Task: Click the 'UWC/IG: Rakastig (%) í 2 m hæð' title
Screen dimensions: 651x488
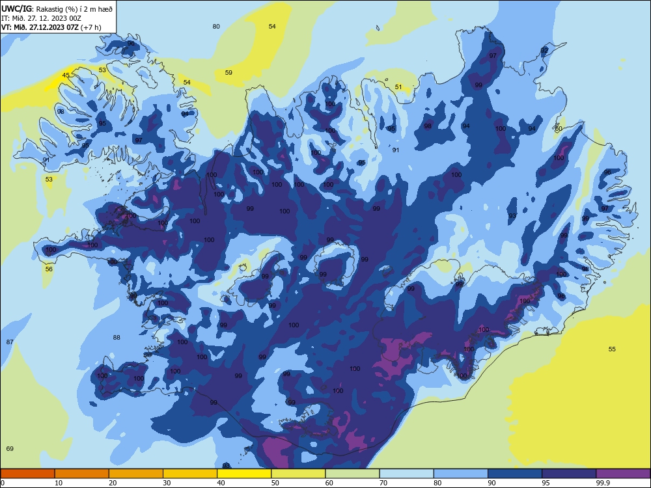Action: point(57,8)
